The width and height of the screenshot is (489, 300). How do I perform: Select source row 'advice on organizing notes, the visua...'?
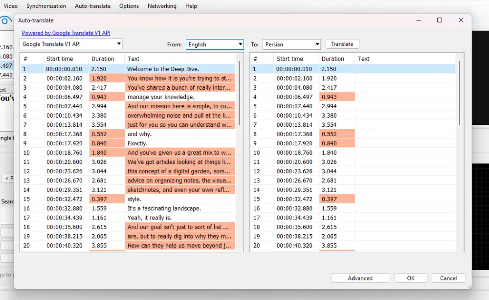click(128, 180)
